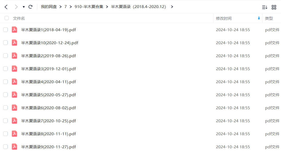The image size is (281, 167).
Task: Switch to grid view layout
Action: pyautogui.click(x=274, y=7)
